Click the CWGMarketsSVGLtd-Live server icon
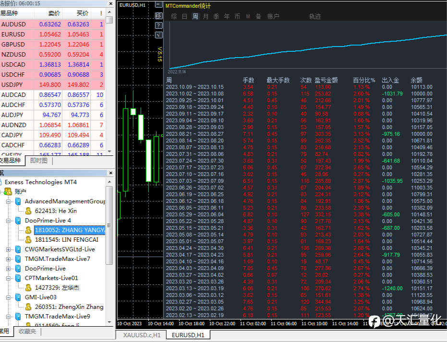 18,249
